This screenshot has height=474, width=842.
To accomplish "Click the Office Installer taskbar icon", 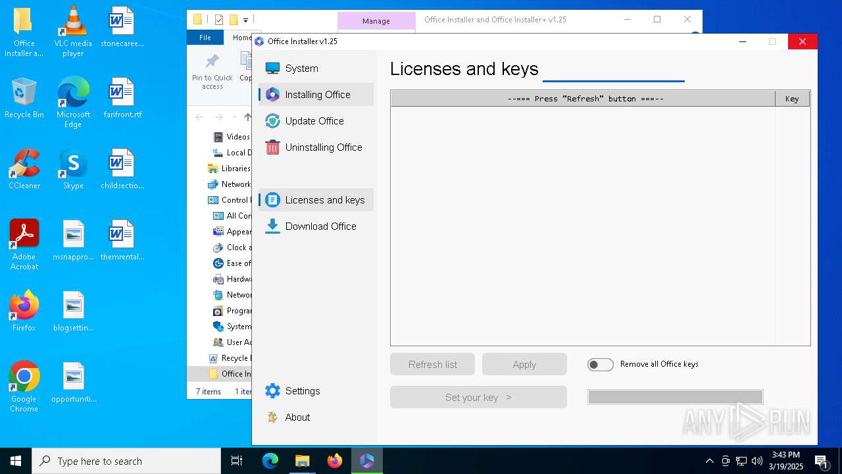I will (366, 461).
